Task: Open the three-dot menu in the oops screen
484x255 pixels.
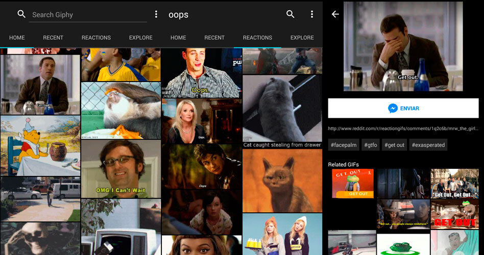Action: (x=312, y=14)
